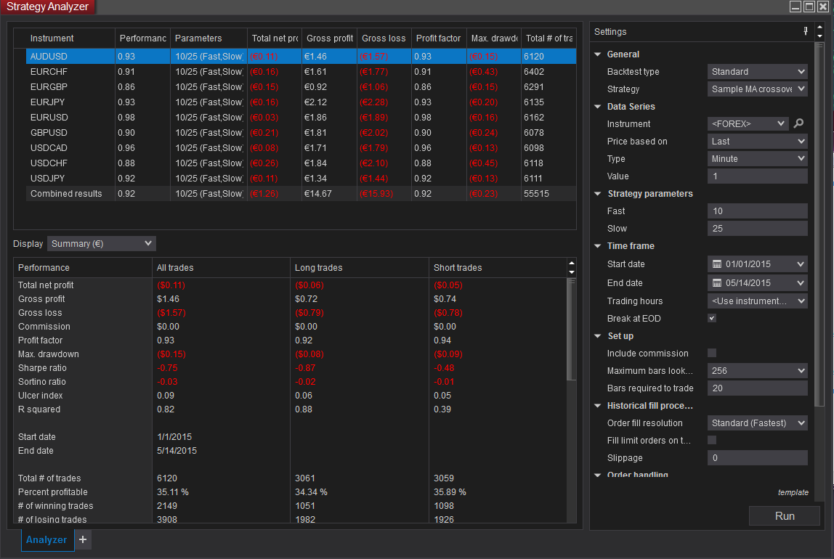Select the USDCHF row
Screen dimensions: 834x559
301,163
